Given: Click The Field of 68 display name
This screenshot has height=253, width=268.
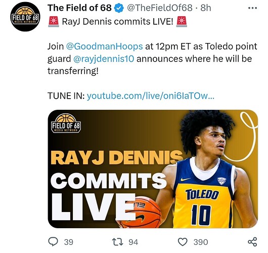Looking at the screenshot, I should coord(79,8).
